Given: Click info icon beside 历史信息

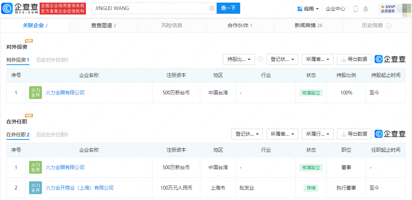Looking at the screenshot, I should click(x=389, y=26).
